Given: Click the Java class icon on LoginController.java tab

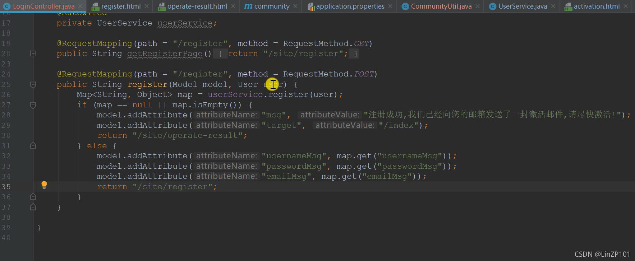Looking at the screenshot, I should tap(6, 6).
